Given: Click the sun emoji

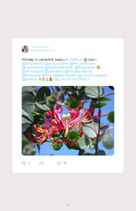Looking at the screenshot, I should pyautogui.click(x=40, y=79).
